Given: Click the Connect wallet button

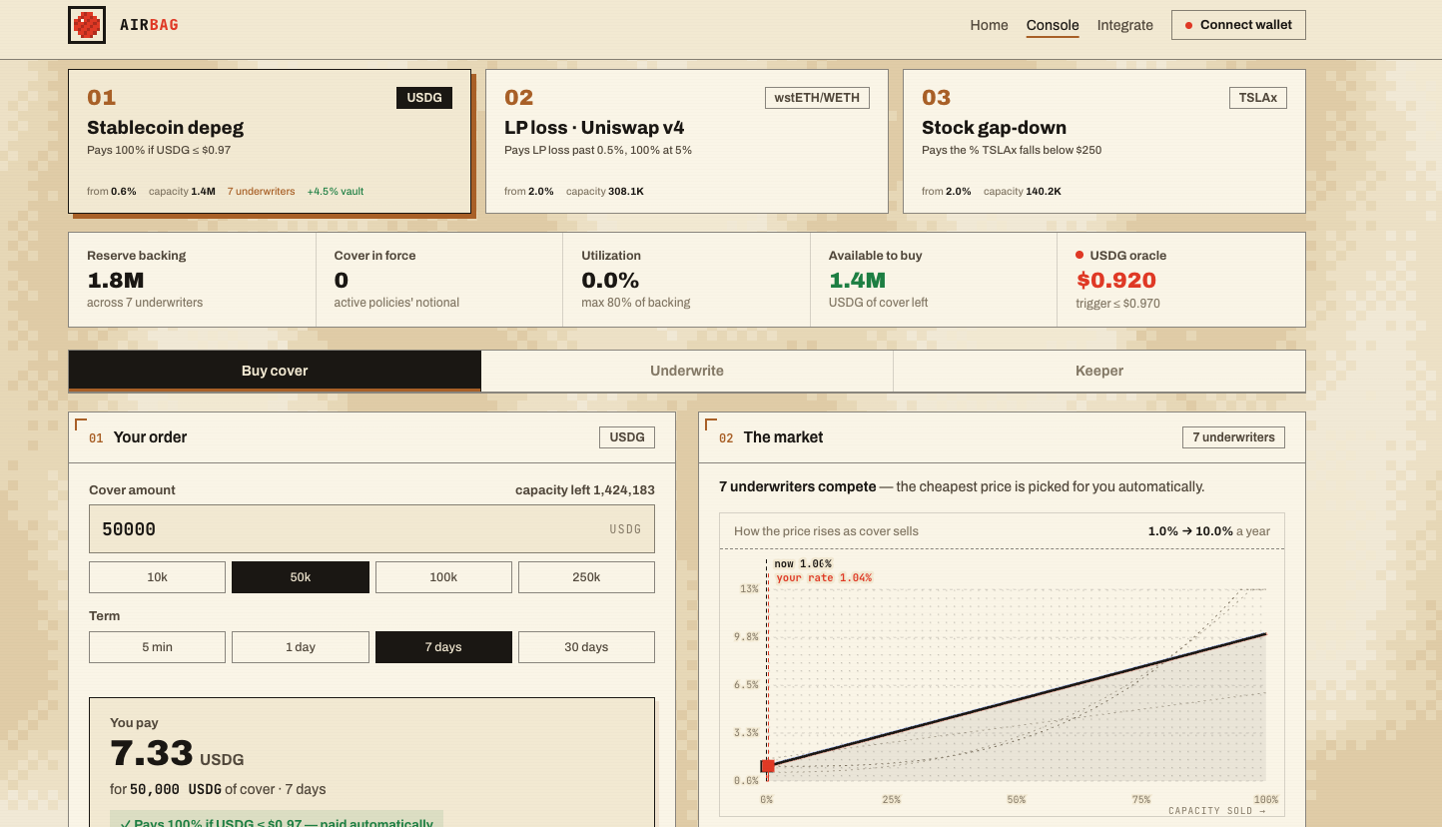Looking at the screenshot, I should pyautogui.click(x=1238, y=25).
